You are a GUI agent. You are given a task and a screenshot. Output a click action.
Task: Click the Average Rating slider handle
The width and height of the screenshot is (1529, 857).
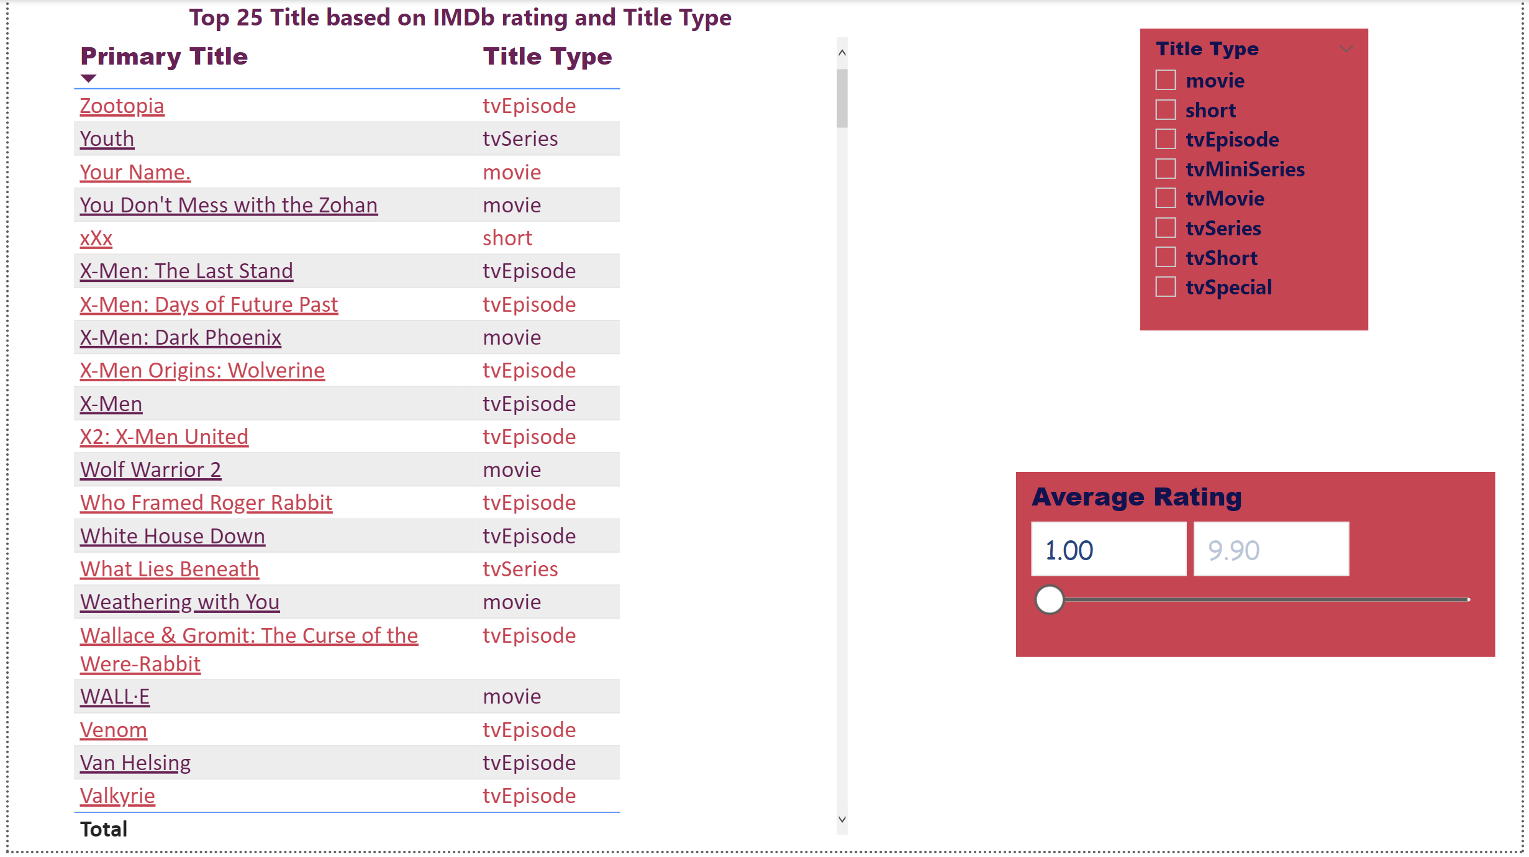1050,600
